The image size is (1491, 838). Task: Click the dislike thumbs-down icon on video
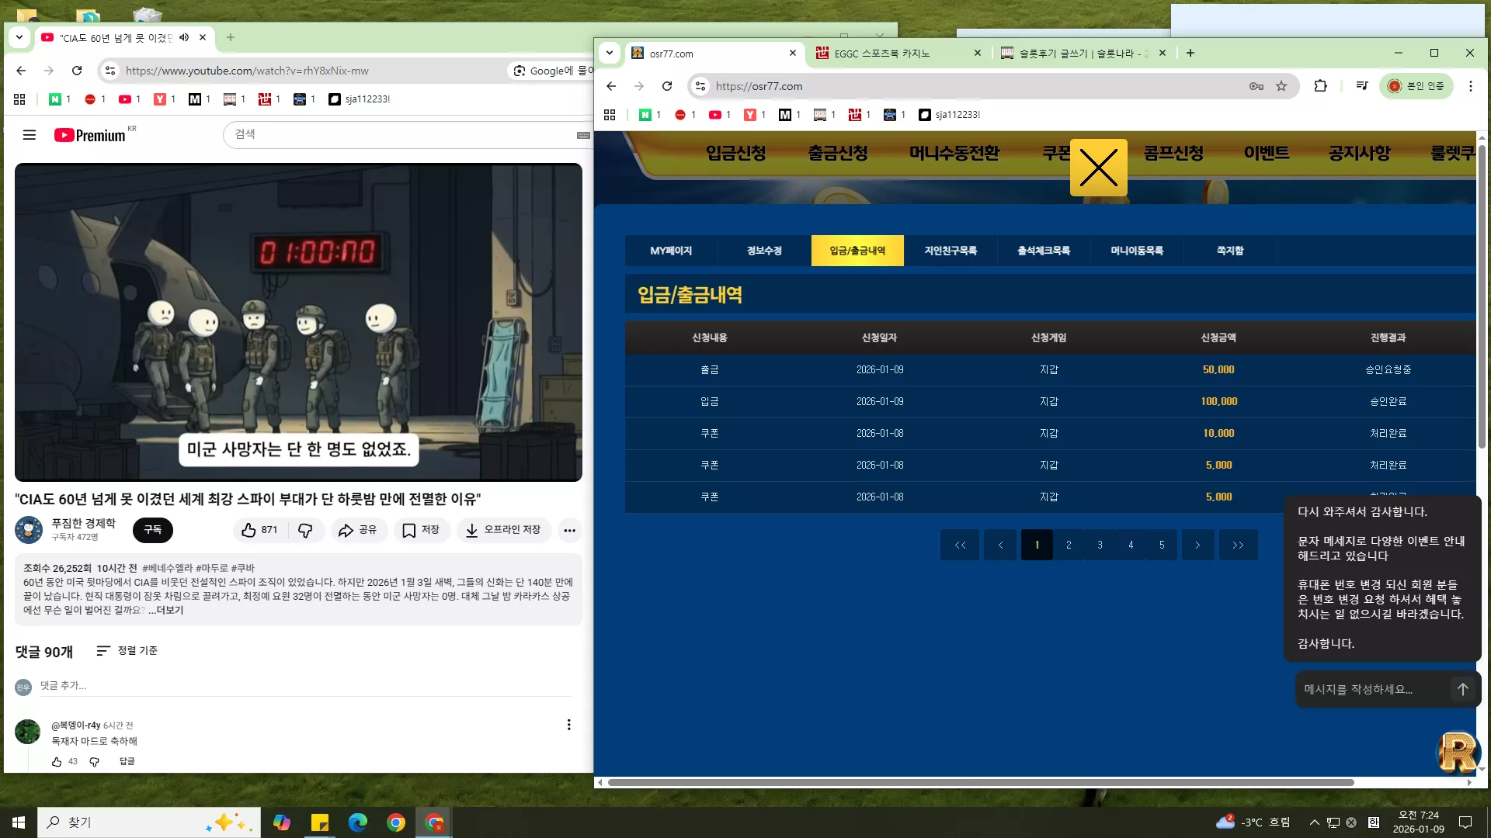coord(305,530)
